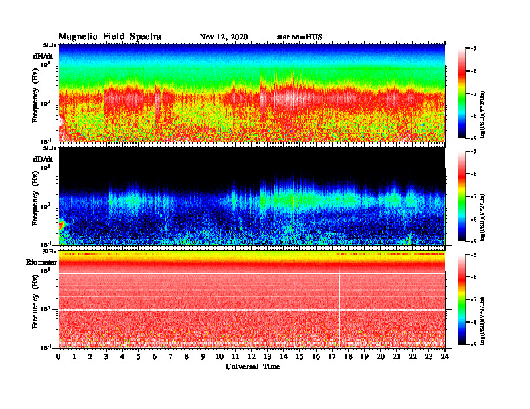Click hour tick label 0
This screenshot has width=530, height=409.
pyautogui.click(x=58, y=356)
